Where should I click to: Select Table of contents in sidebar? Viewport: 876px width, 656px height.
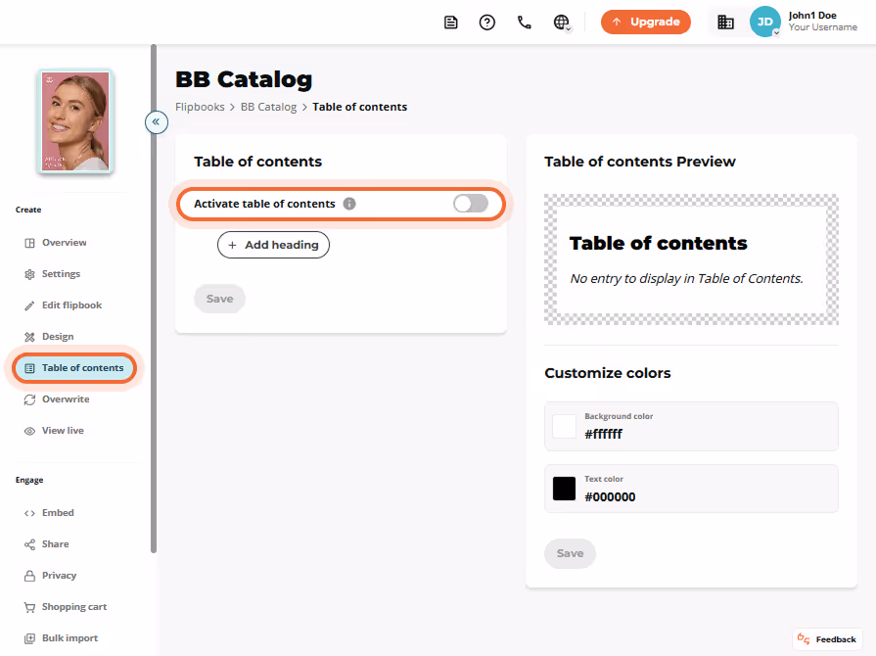(74, 368)
